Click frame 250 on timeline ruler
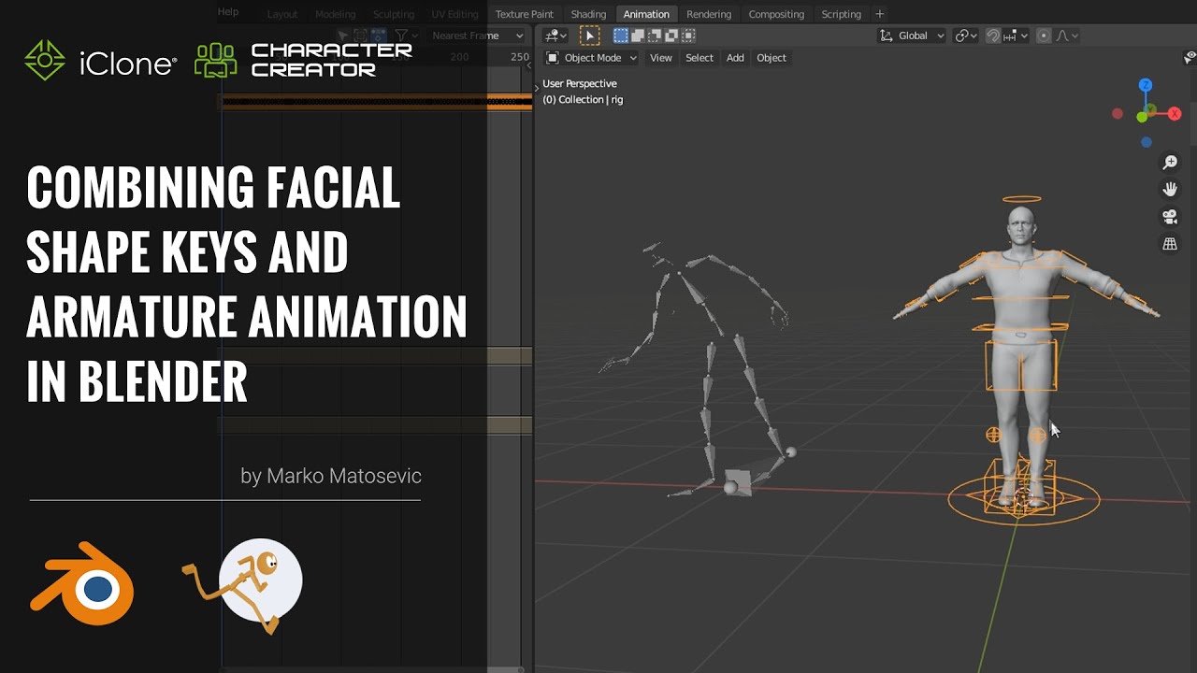 click(520, 57)
